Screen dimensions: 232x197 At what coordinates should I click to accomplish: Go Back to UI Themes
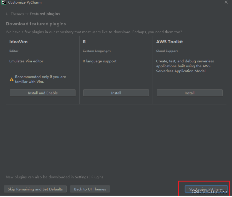[90, 189]
